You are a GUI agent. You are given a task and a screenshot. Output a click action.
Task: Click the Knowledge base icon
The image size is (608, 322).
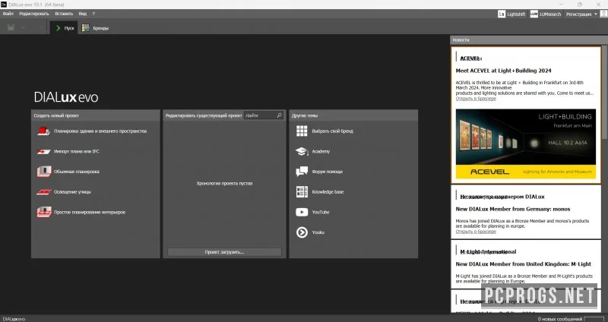click(x=302, y=192)
